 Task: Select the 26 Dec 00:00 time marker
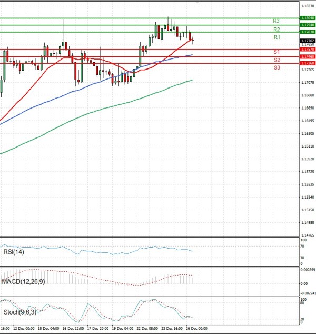pos(195,328)
